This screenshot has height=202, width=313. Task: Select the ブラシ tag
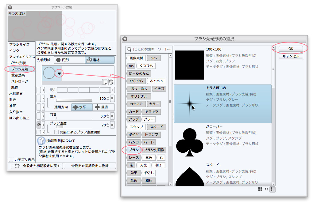134,150
